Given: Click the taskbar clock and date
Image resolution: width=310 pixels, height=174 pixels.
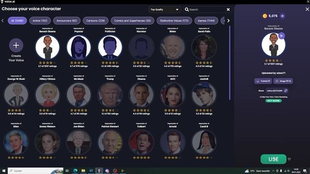Looking at the screenshot, I should (296, 171).
